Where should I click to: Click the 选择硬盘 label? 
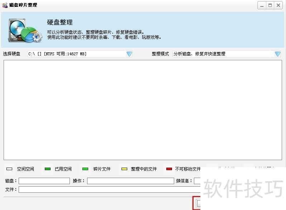[11, 54]
